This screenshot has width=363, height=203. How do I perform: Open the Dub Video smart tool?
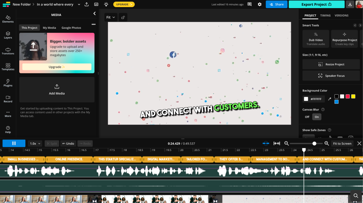pyautogui.click(x=316, y=39)
